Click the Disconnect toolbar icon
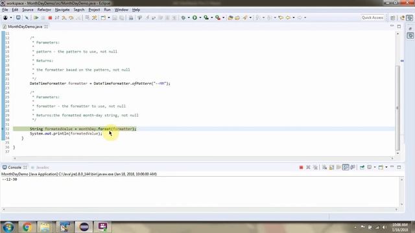The width and height of the screenshot is (415, 233). (57, 17)
